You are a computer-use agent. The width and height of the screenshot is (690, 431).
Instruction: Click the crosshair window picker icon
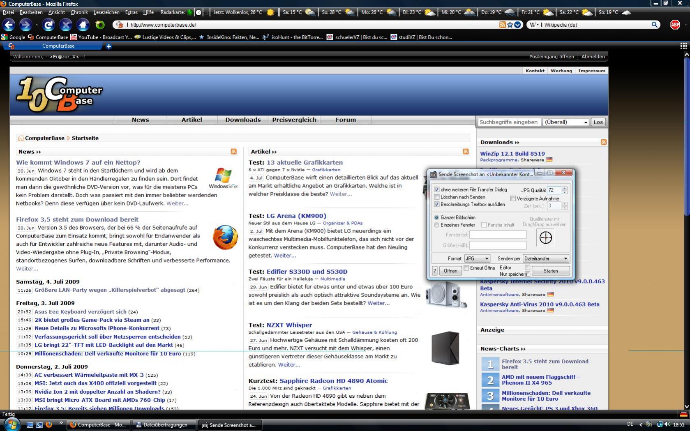pos(545,237)
